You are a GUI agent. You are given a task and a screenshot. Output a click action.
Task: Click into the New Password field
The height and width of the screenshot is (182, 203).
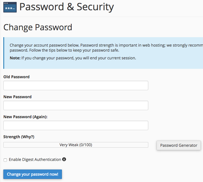click(76, 105)
